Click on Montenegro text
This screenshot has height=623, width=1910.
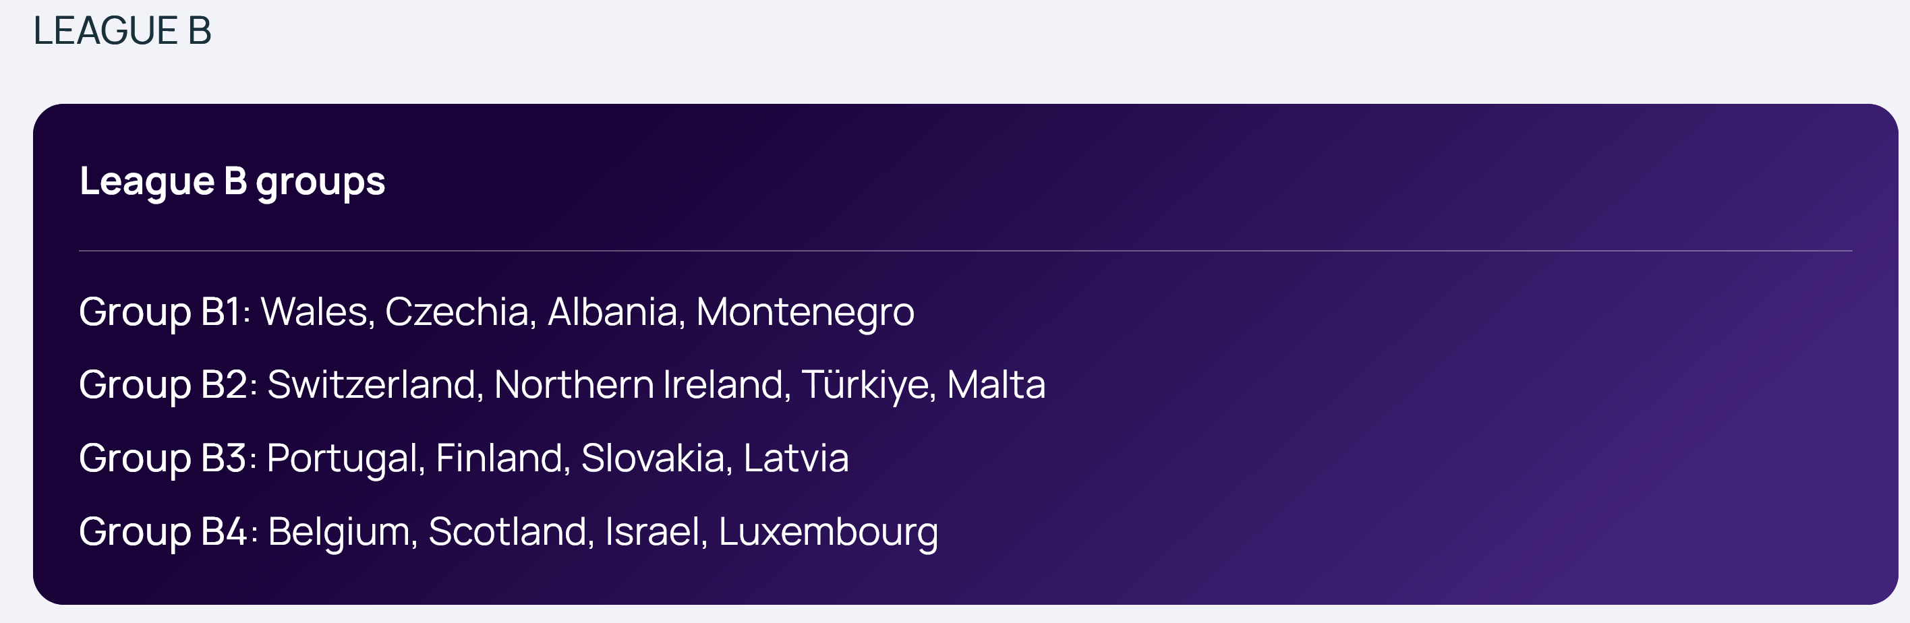[805, 311]
